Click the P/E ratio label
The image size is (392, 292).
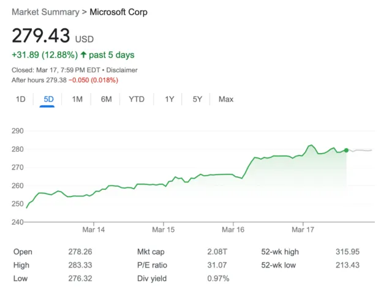coord(153,265)
